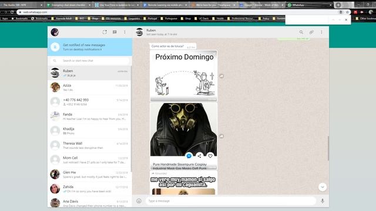The image size is (376, 211).
Task: Open the chat with Aziza
Action: point(90,87)
